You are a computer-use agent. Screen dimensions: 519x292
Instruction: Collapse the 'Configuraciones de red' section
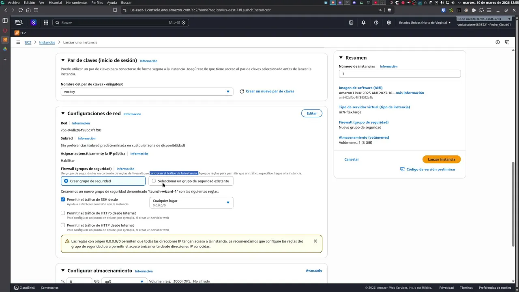click(x=63, y=114)
